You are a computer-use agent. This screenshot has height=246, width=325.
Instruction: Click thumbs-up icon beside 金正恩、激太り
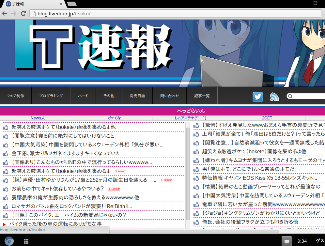point(6,154)
